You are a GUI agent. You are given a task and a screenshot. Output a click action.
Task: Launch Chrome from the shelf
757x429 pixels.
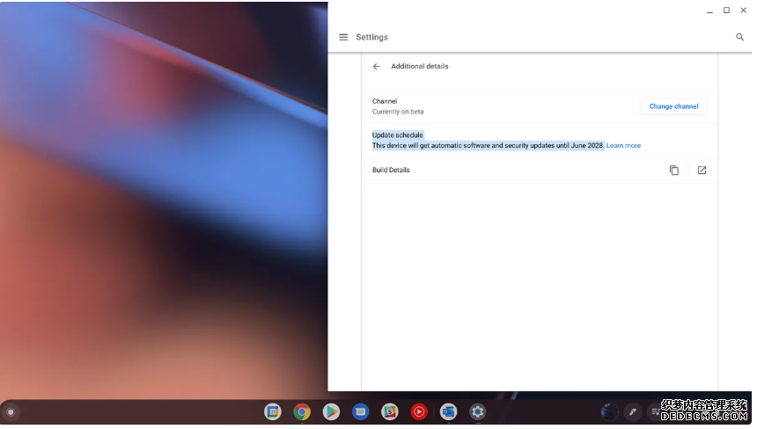[x=302, y=412]
